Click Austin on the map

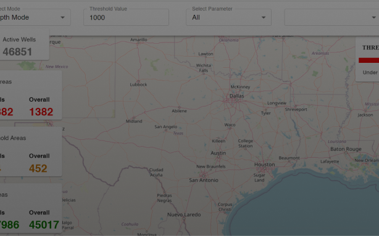tap(219, 153)
